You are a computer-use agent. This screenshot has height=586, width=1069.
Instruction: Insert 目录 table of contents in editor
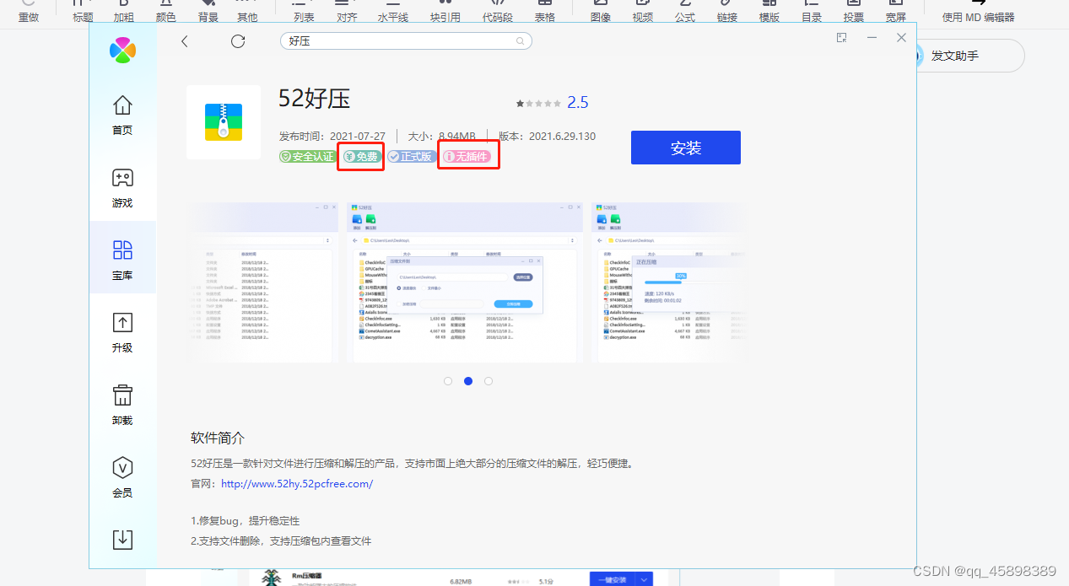coord(812,12)
